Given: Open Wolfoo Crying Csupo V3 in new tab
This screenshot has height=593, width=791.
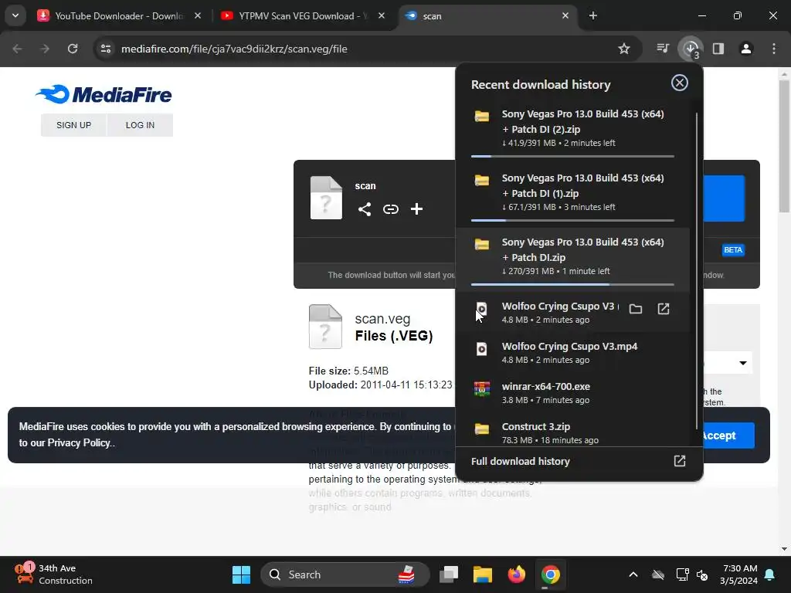Looking at the screenshot, I should [x=664, y=309].
